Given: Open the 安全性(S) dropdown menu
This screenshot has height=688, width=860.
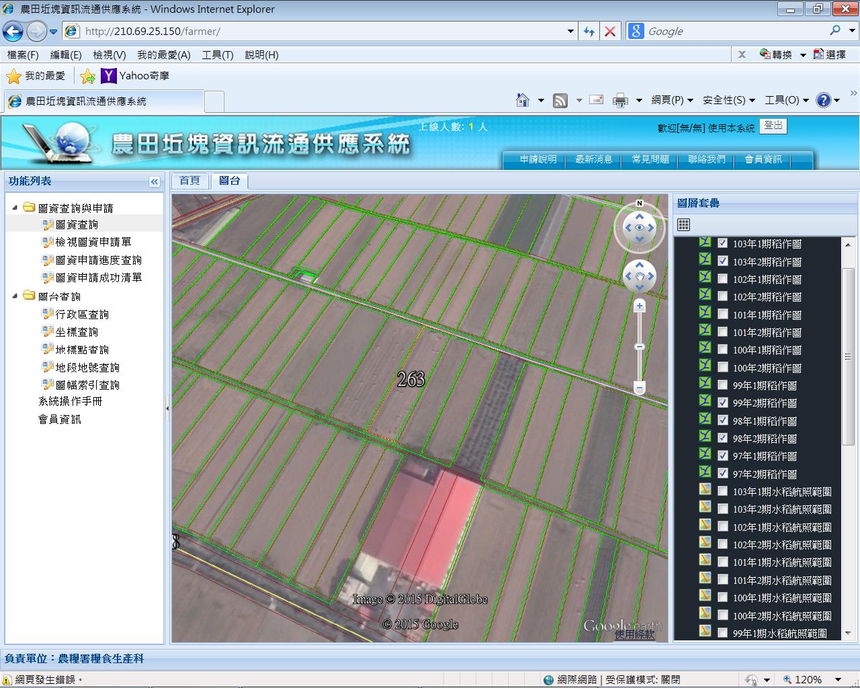Looking at the screenshot, I should click(x=728, y=100).
